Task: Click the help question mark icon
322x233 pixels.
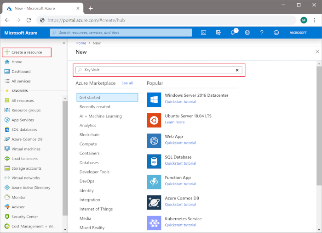Action: click(261, 33)
